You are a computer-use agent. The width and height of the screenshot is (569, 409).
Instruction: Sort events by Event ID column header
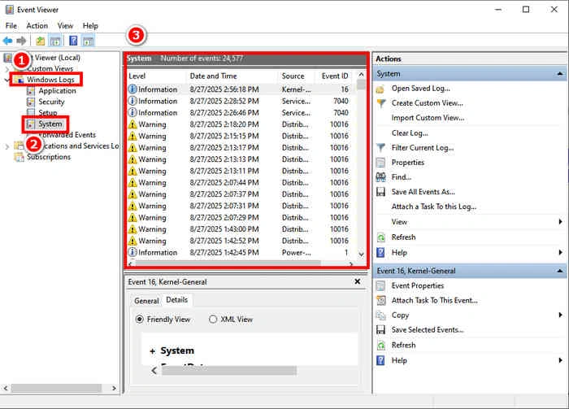coord(335,76)
